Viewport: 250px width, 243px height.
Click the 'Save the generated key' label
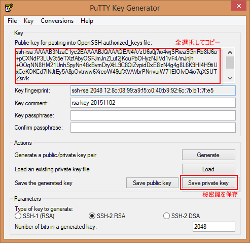point(44,183)
